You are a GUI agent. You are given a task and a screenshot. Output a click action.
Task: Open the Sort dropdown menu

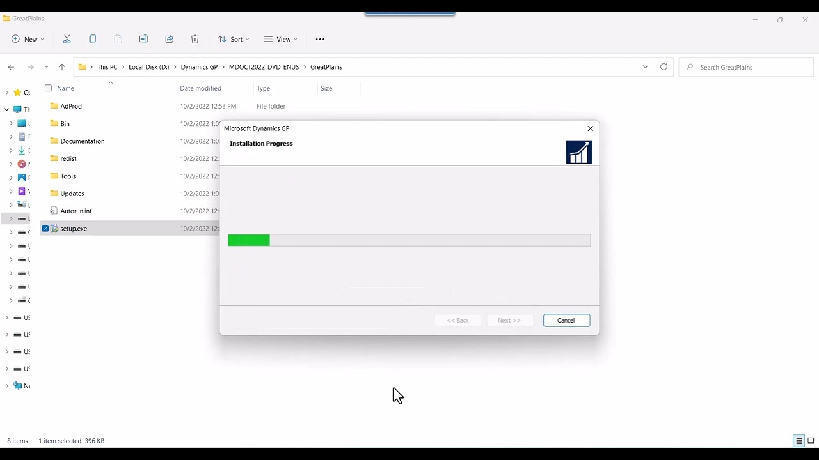234,39
